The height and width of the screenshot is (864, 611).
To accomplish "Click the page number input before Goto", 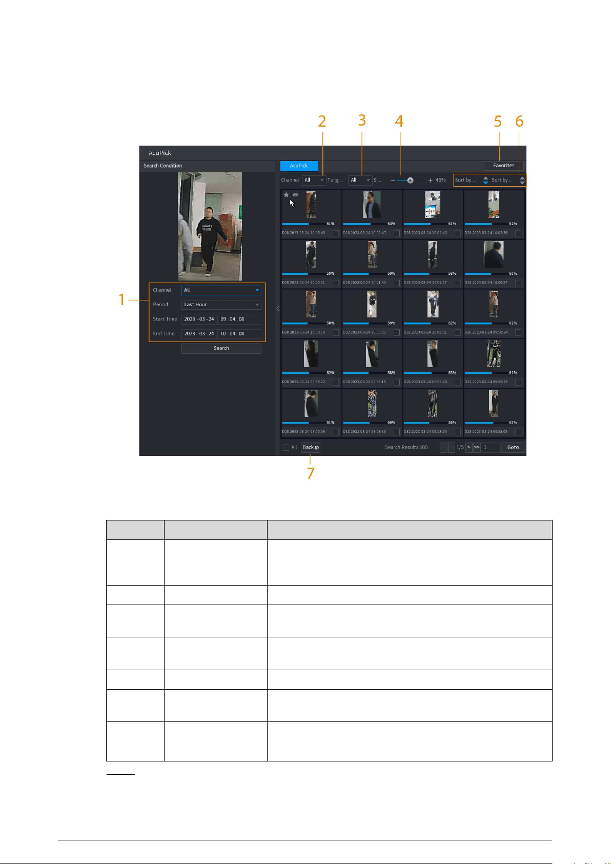I will click(x=491, y=447).
